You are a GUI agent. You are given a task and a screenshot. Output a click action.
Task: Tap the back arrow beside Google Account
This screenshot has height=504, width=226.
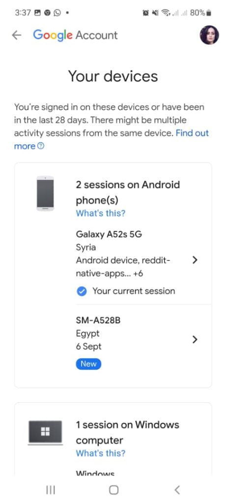tap(16, 35)
